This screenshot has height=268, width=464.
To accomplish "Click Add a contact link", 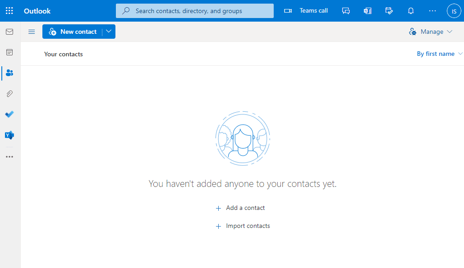I will coord(240,208).
